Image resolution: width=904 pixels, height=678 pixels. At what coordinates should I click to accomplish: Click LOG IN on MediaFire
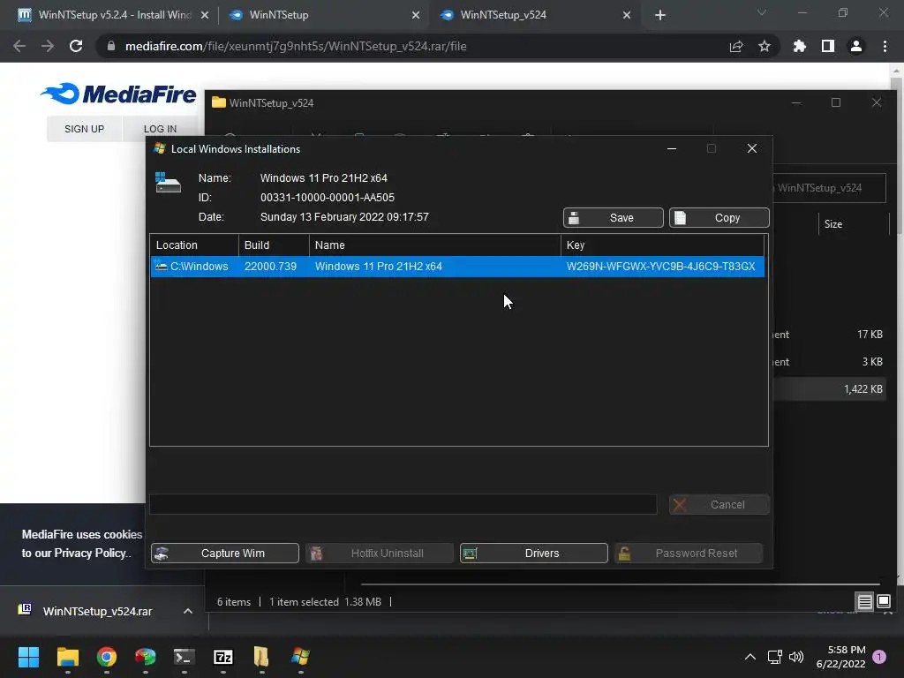pos(161,129)
